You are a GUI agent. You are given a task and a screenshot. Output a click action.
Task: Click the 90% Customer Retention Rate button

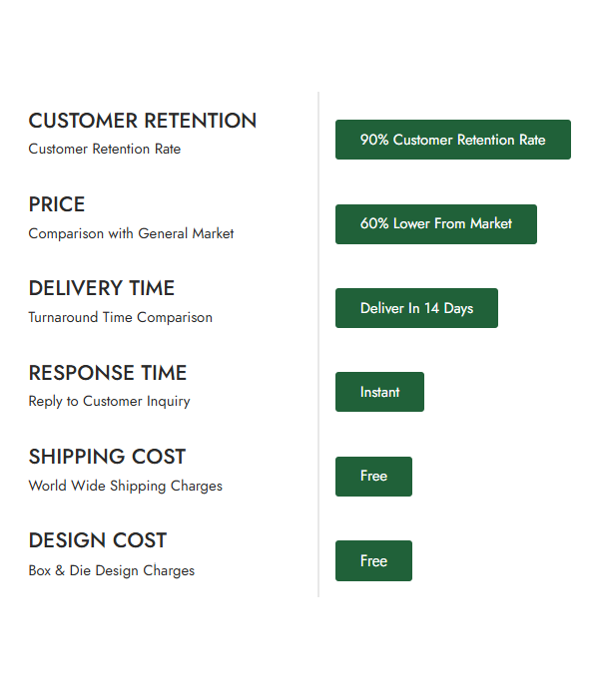pos(453,140)
